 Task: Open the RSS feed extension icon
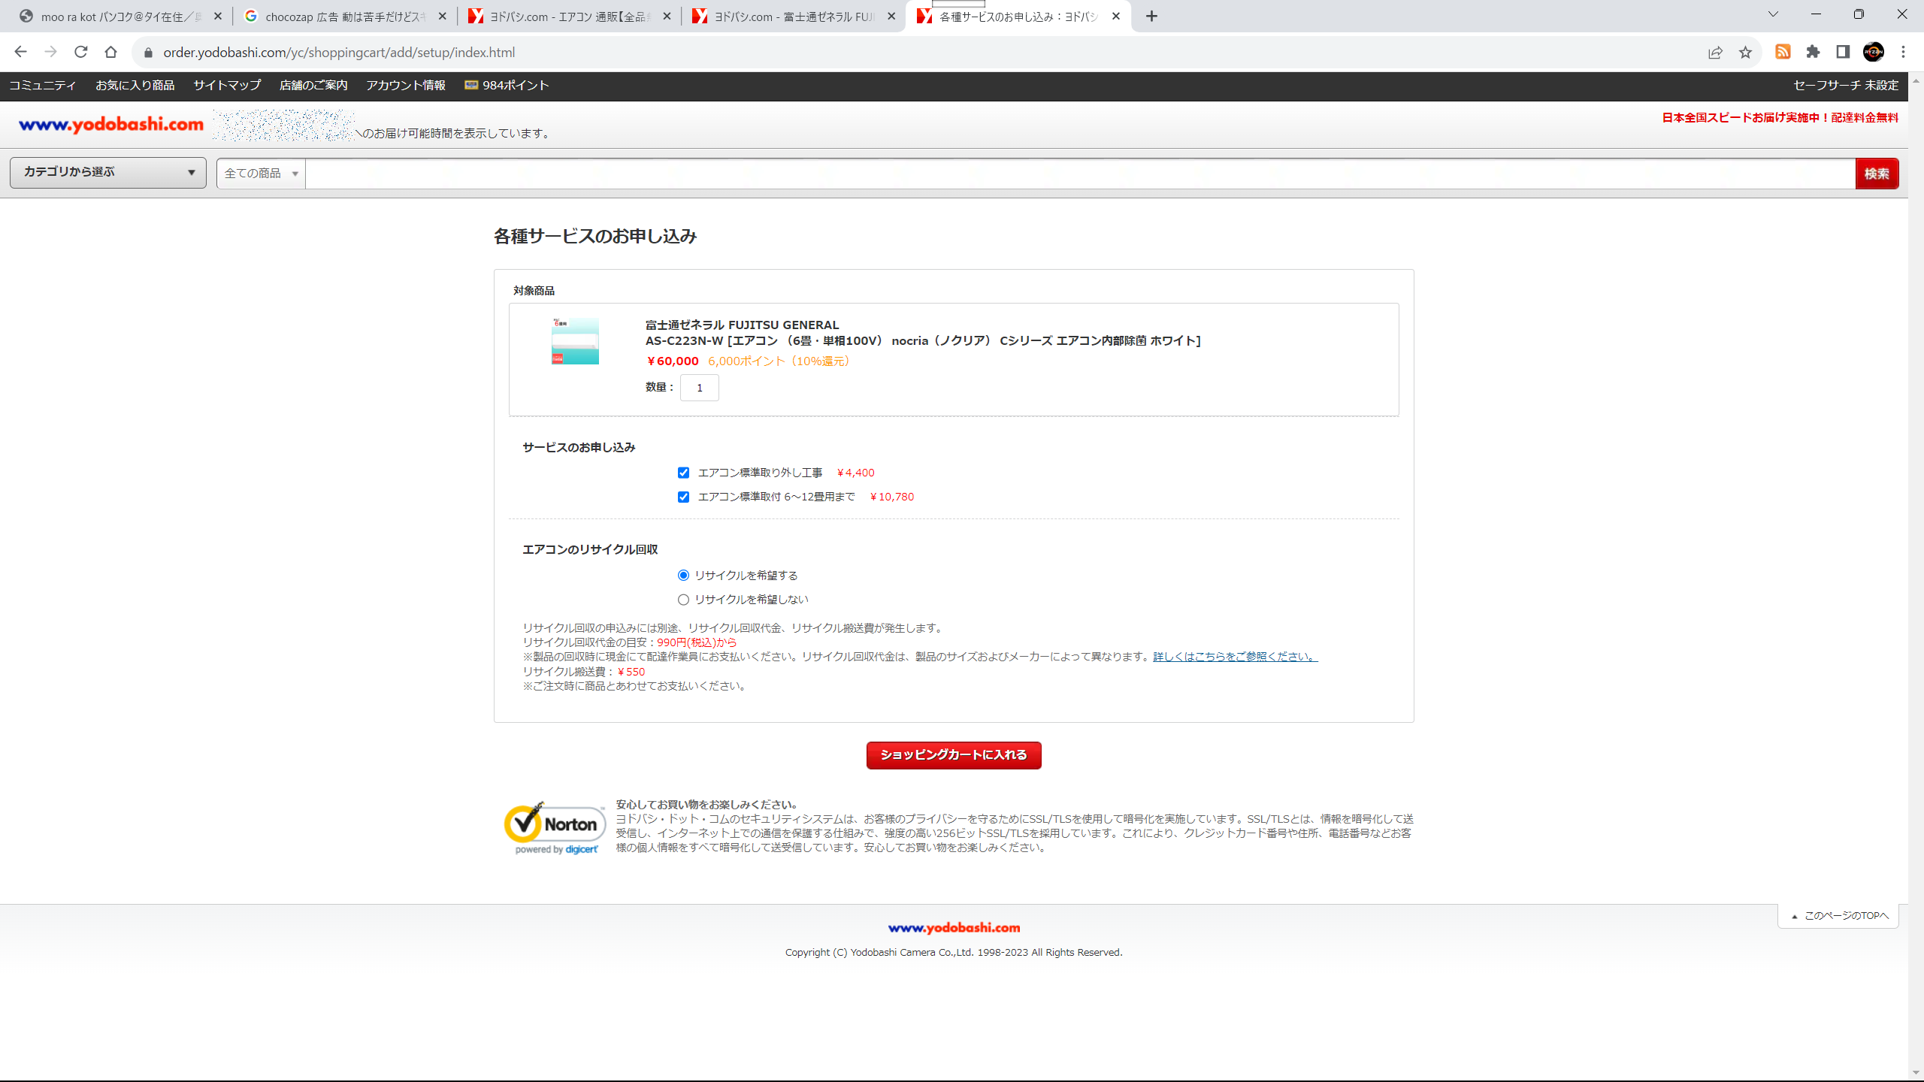coord(1783,52)
